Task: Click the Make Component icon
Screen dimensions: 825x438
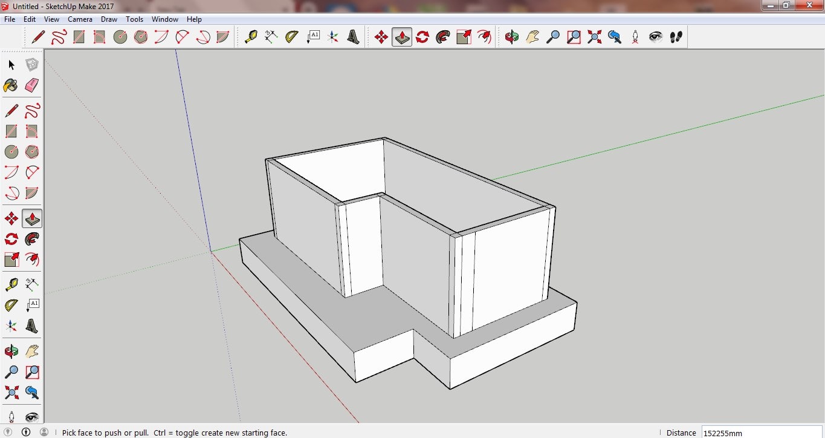Action: pyautogui.click(x=32, y=65)
